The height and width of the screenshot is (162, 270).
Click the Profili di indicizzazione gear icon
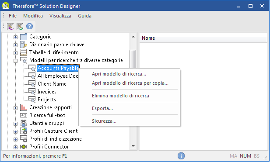point(24,139)
